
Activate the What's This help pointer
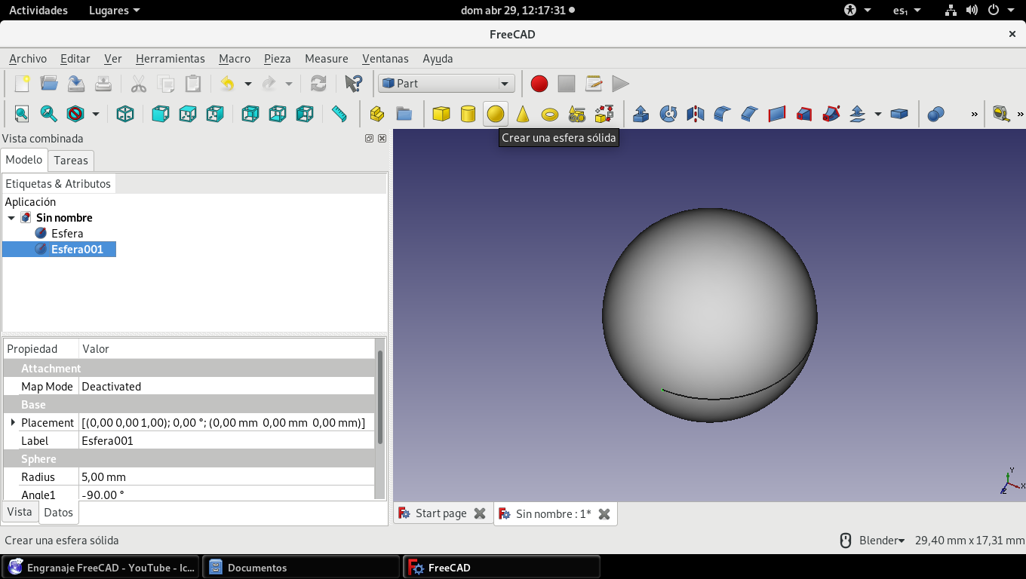[353, 84]
